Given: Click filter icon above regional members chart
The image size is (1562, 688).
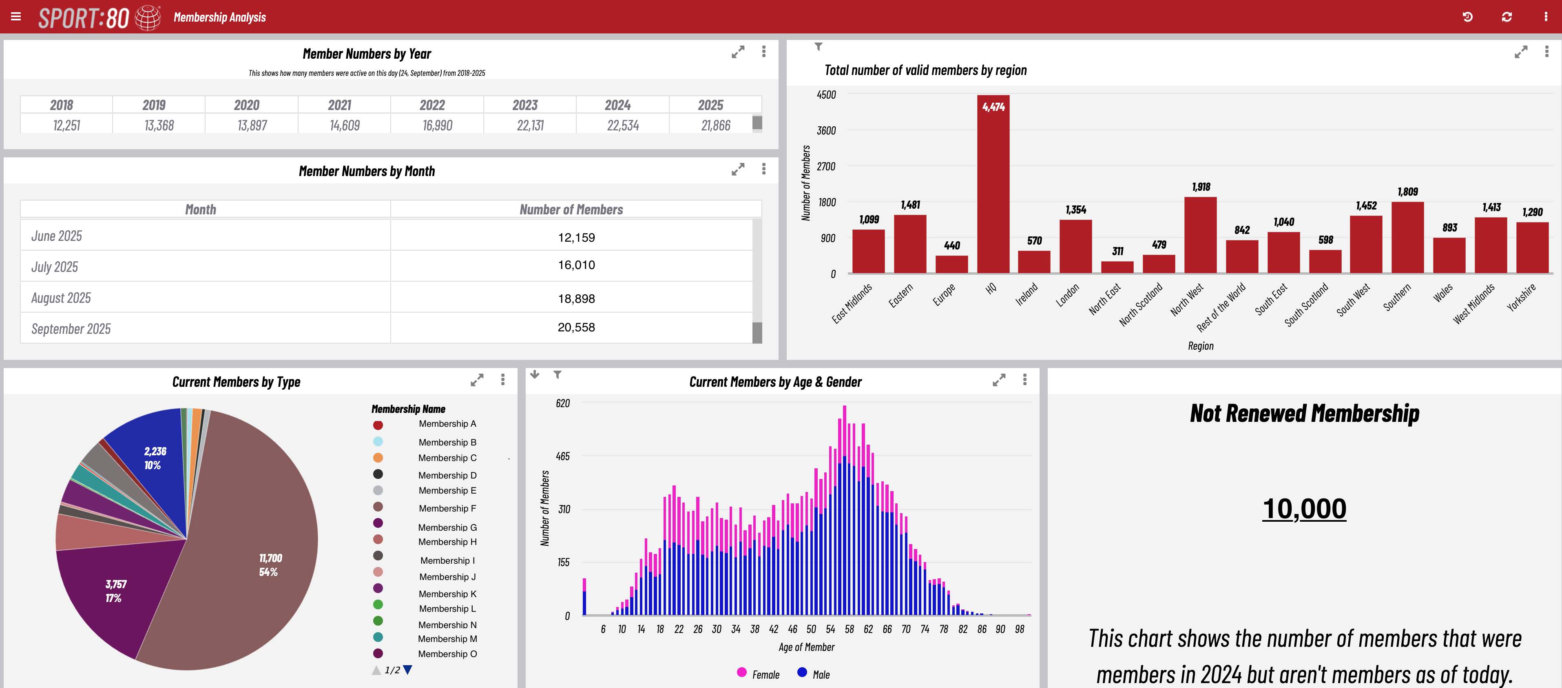Looking at the screenshot, I should click(x=818, y=47).
